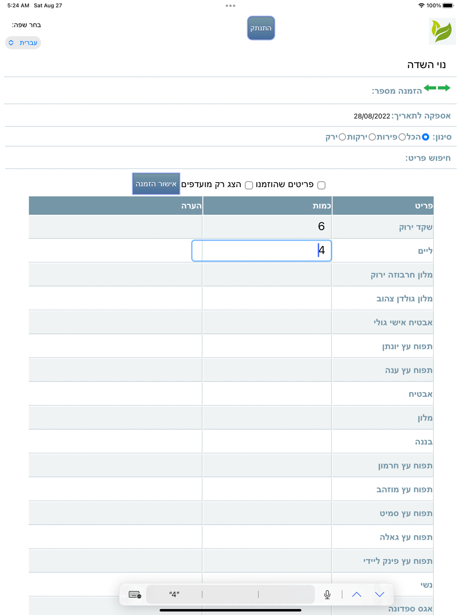Click the item name נשי
The width and height of the screenshot is (461, 615).
pos(426,585)
